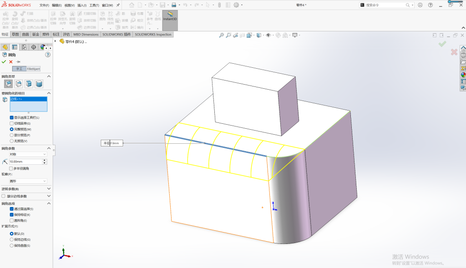This screenshot has height=268, width=466.
Task: Select the 保持边线 overflow radio option
Action: [11, 240]
